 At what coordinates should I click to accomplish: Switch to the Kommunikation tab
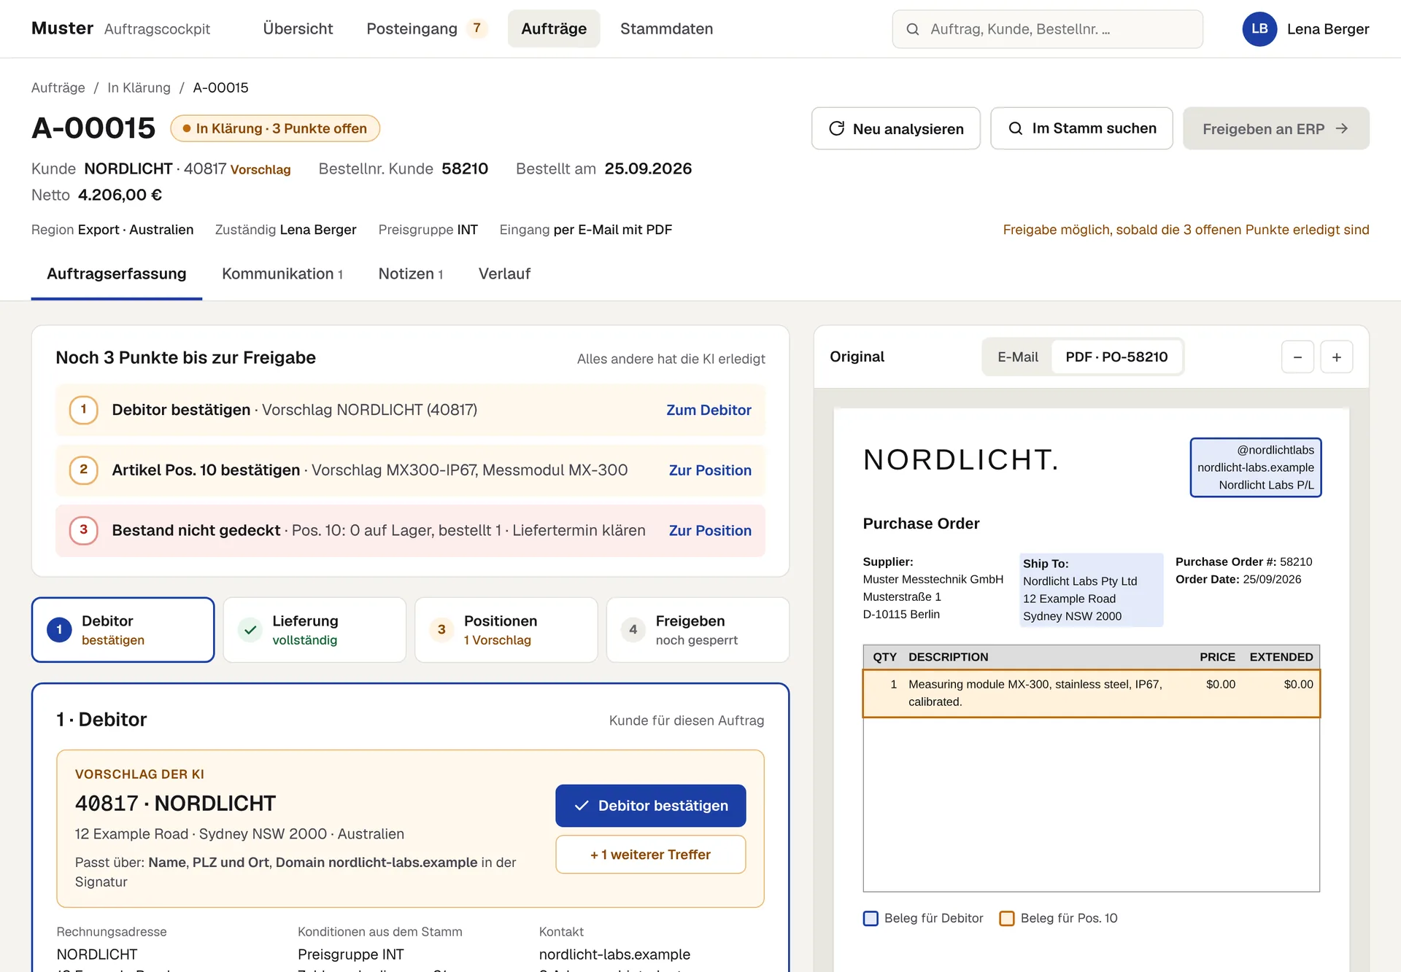pyautogui.click(x=282, y=274)
